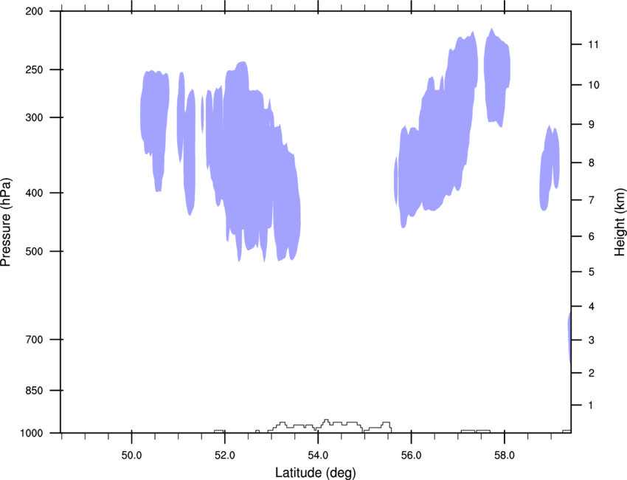Viewport: 627px width, 480px height.
Task: Pick the 4 km height label
Action: (591, 306)
